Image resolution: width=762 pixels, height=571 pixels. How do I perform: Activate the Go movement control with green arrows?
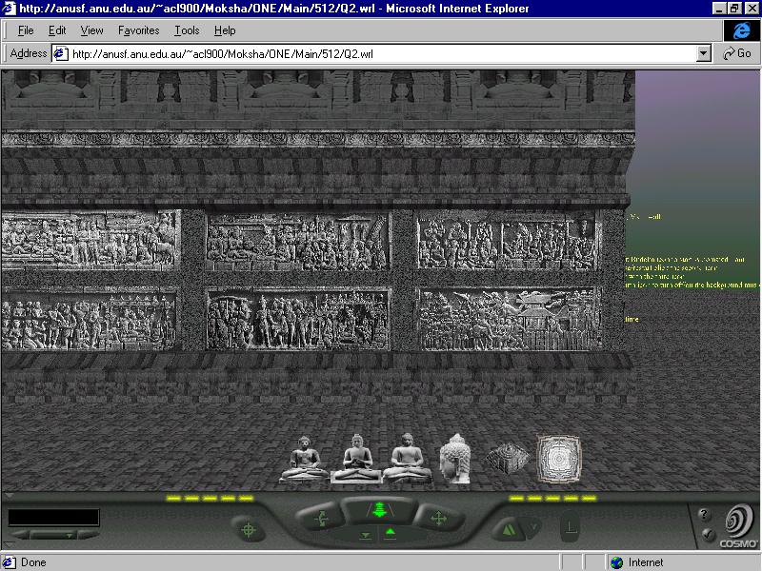(x=378, y=511)
